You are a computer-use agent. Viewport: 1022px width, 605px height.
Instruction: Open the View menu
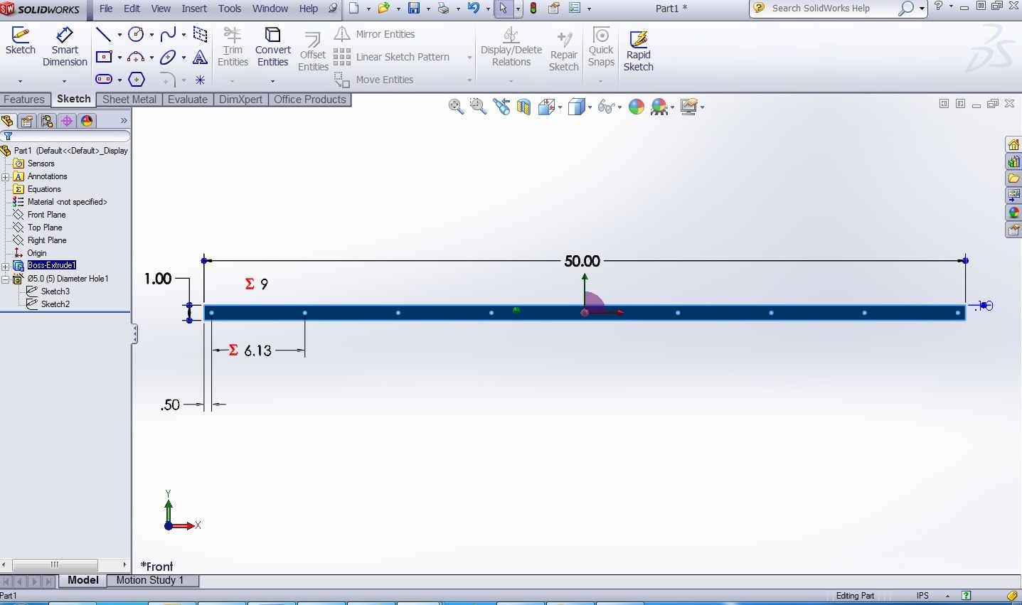pyautogui.click(x=161, y=9)
